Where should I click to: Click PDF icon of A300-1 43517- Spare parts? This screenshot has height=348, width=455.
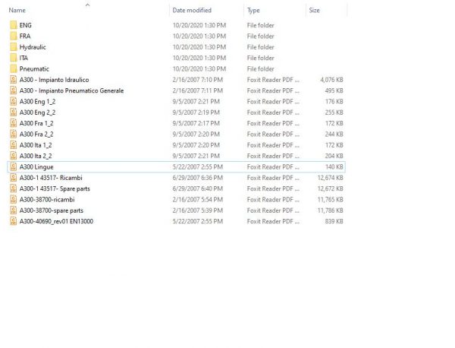point(14,188)
